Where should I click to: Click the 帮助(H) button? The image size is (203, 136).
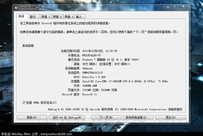32,118
